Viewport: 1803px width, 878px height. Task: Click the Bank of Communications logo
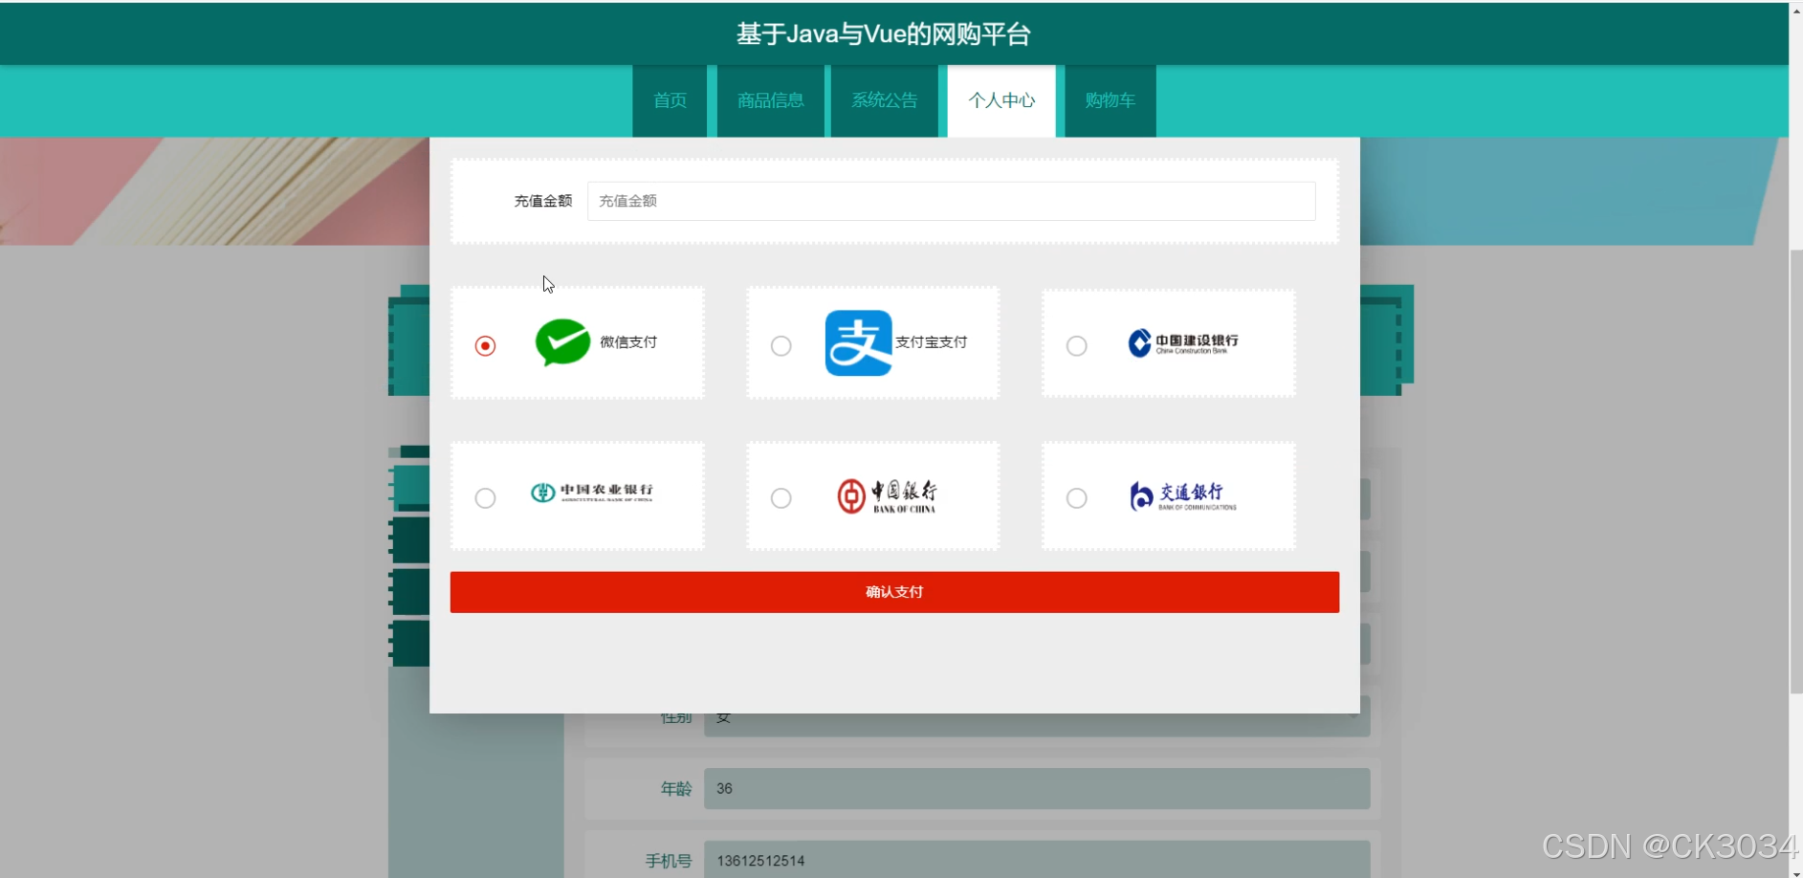pyautogui.click(x=1183, y=496)
